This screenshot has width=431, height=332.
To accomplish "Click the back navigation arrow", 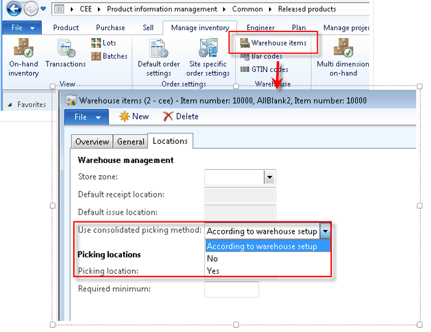I will [14, 9].
